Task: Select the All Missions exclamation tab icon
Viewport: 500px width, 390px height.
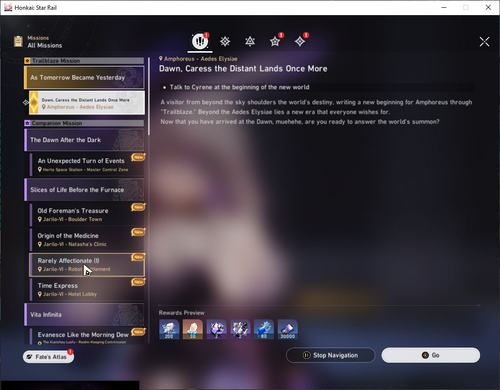Action: [x=200, y=41]
